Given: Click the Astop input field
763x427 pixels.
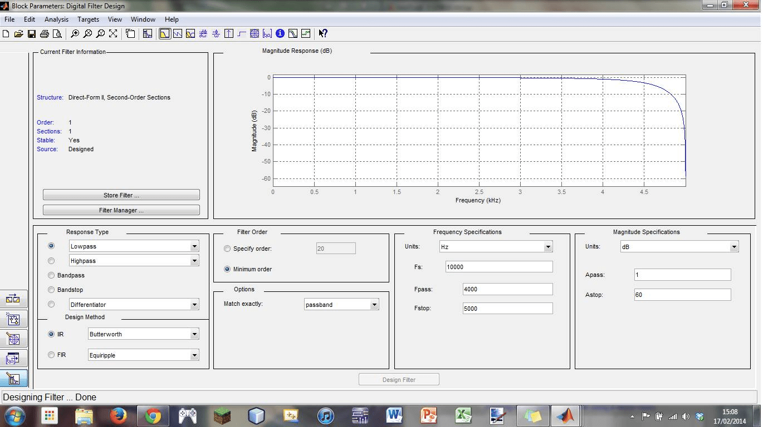Looking at the screenshot, I should coord(682,295).
